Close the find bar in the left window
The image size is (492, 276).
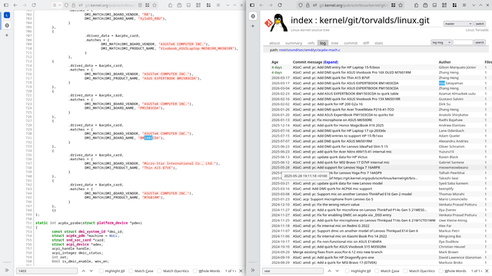pyautogui.click(x=241, y=271)
